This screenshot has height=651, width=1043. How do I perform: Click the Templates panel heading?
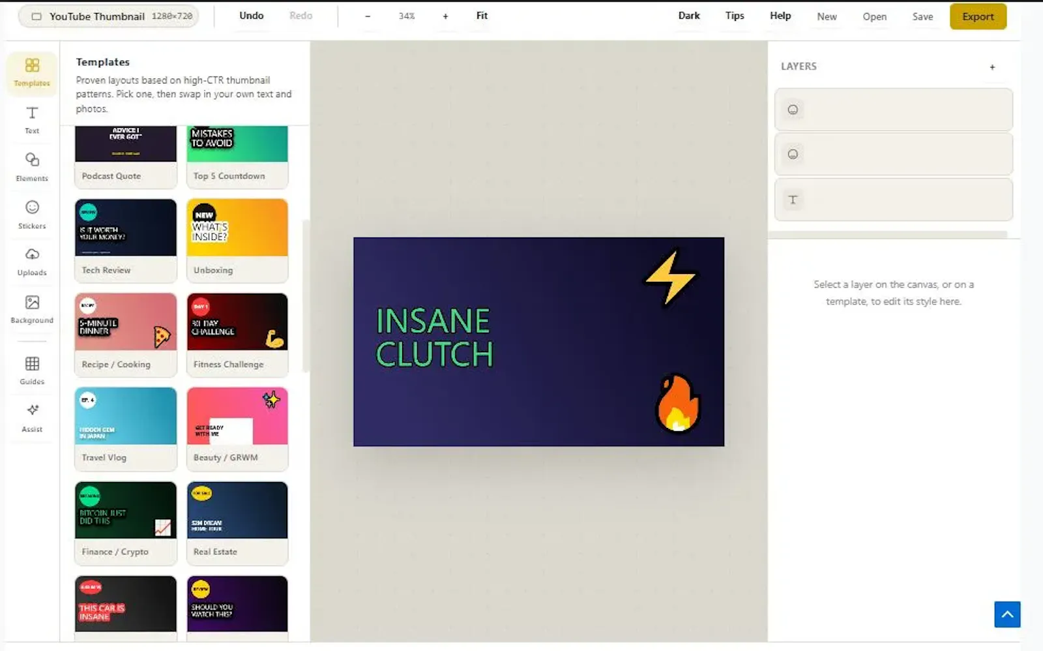pyautogui.click(x=102, y=62)
